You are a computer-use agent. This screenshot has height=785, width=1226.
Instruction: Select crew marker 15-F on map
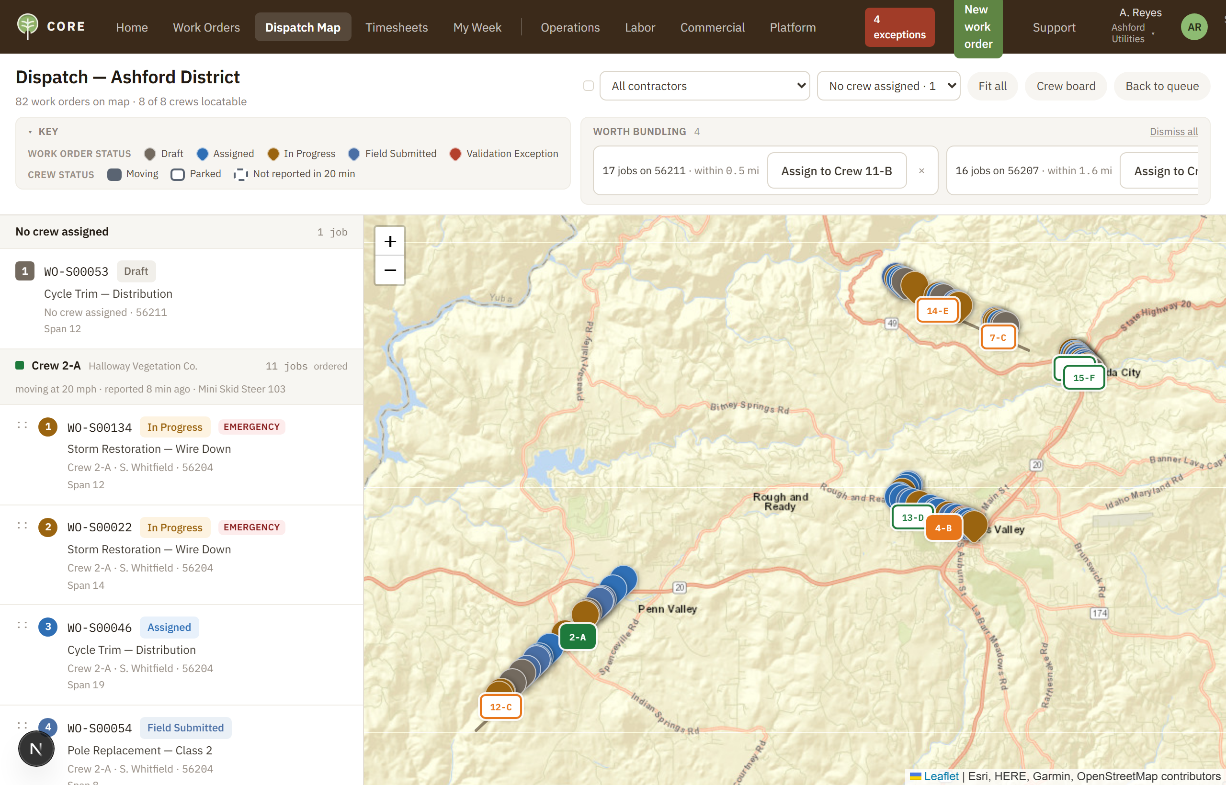[x=1084, y=378]
